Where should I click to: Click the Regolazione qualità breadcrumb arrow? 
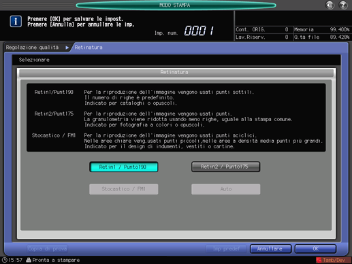pos(67,48)
